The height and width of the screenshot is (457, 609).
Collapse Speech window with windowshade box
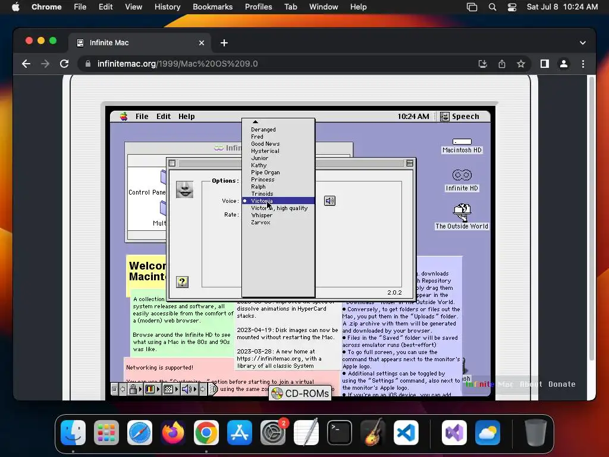point(410,163)
